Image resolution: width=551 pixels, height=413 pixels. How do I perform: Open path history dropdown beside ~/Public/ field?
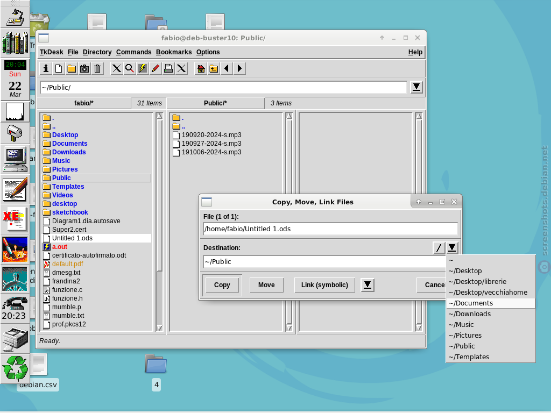pyautogui.click(x=416, y=87)
